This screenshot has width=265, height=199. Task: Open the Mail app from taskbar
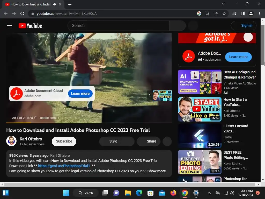pyautogui.click(x=162, y=193)
